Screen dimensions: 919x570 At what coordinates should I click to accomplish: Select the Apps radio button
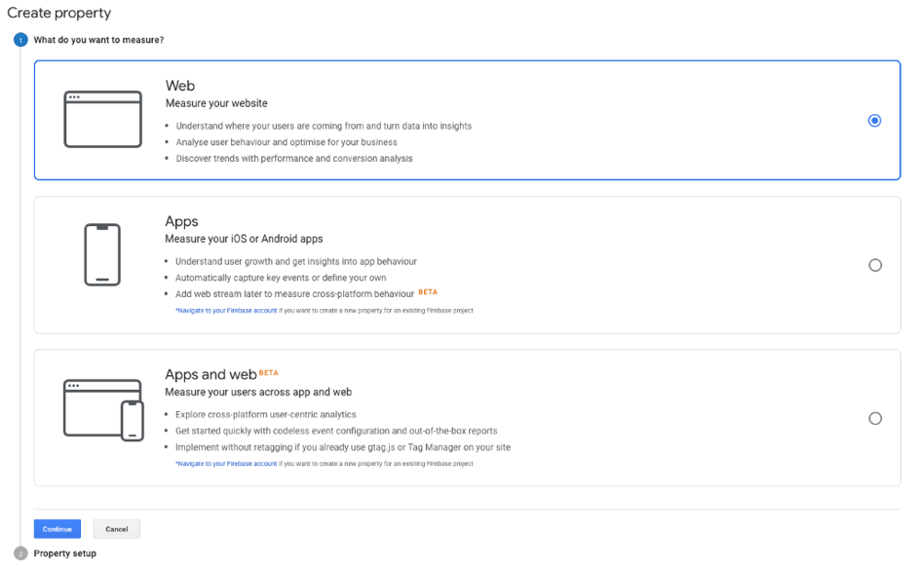[874, 265]
